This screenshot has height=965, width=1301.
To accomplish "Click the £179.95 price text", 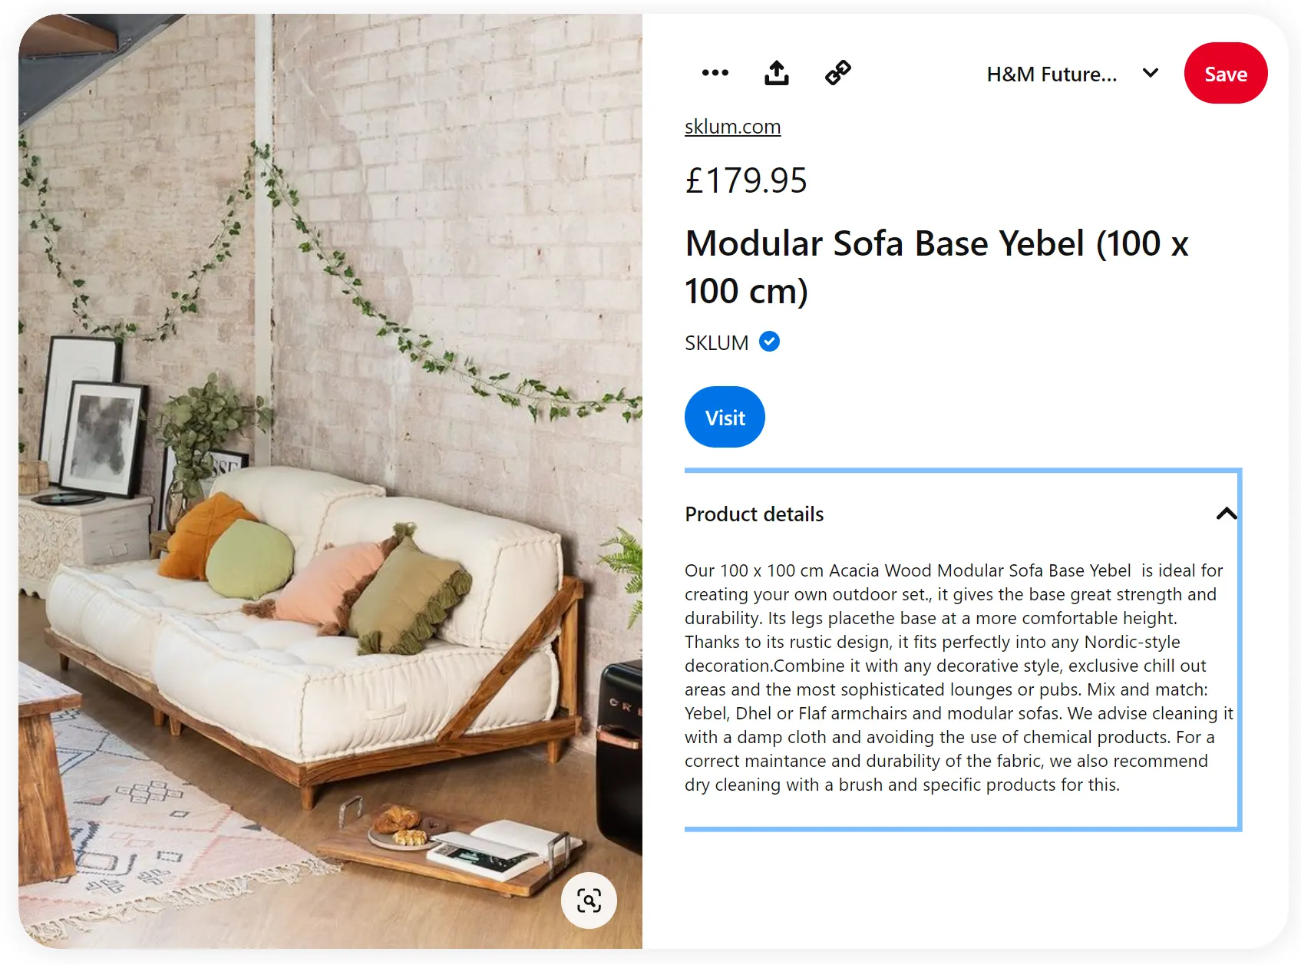I will [746, 181].
